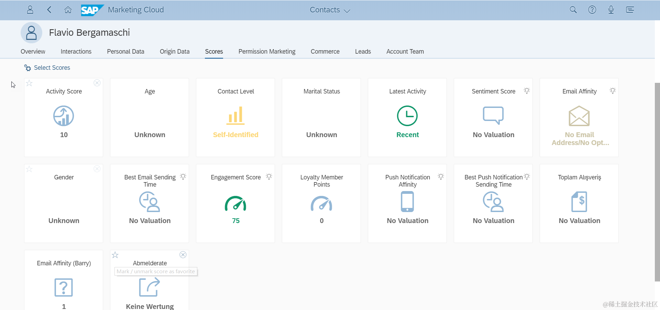The height and width of the screenshot is (310, 660).
Task: Show insight lightbulb for Best Email Sending Time
Action: click(x=183, y=177)
